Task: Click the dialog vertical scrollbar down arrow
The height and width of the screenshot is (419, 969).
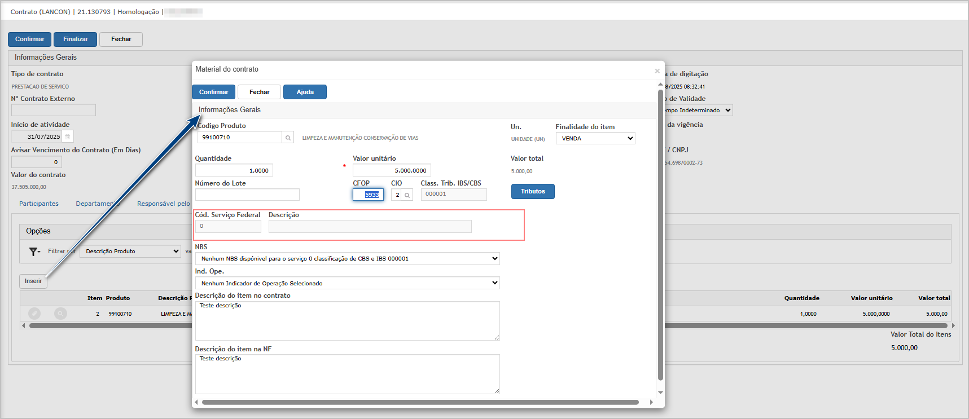Action: click(x=660, y=392)
